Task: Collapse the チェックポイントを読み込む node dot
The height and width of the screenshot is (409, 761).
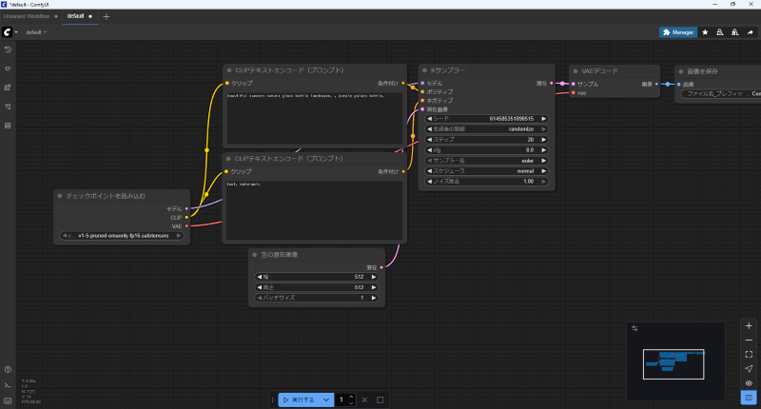Action: pos(60,196)
